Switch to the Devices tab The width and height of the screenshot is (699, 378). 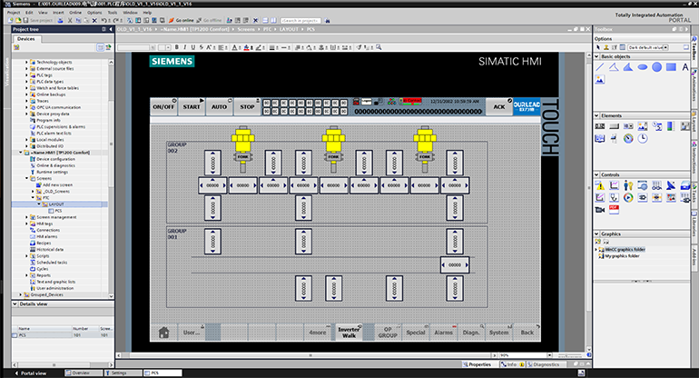tap(25, 39)
